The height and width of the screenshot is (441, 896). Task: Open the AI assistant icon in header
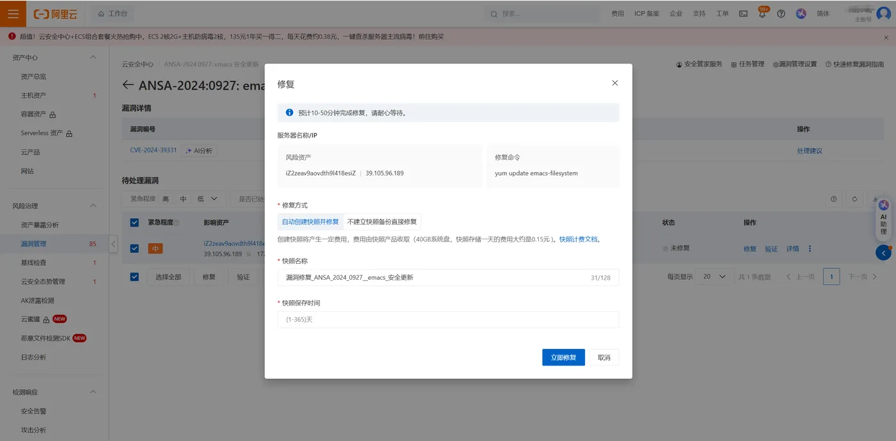[x=801, y=13]
